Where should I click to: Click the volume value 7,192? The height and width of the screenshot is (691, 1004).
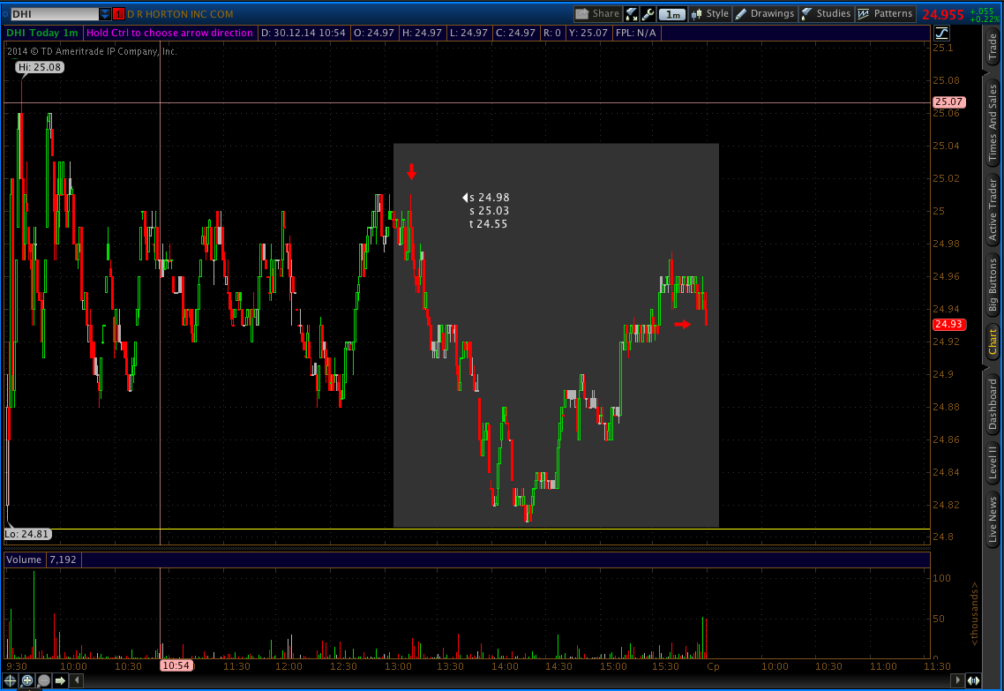(x=63, y=560)
